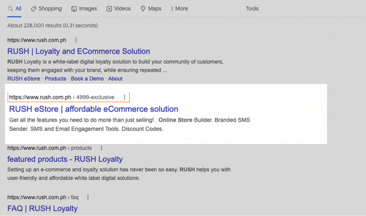Click the Maps pin icon

143,9
